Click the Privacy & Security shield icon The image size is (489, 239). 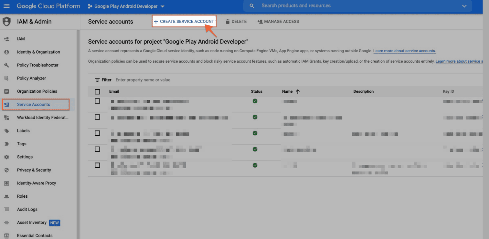coord(6,170)
